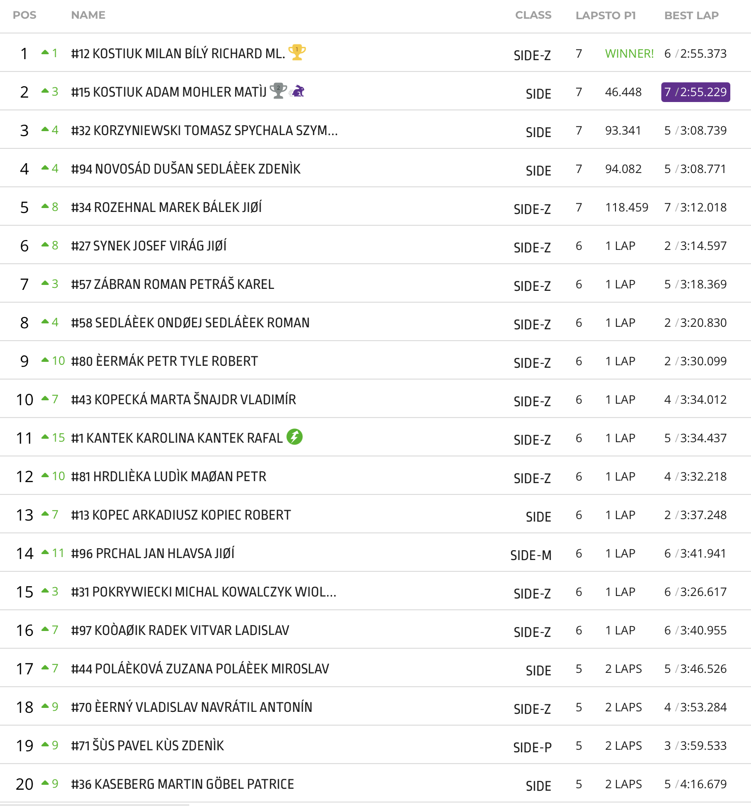The width and height of the screenshot is (751, 806).
Task: Click #97 KOÒAØIK RADEK VITVAR LADISLAV
Action: 180,630
